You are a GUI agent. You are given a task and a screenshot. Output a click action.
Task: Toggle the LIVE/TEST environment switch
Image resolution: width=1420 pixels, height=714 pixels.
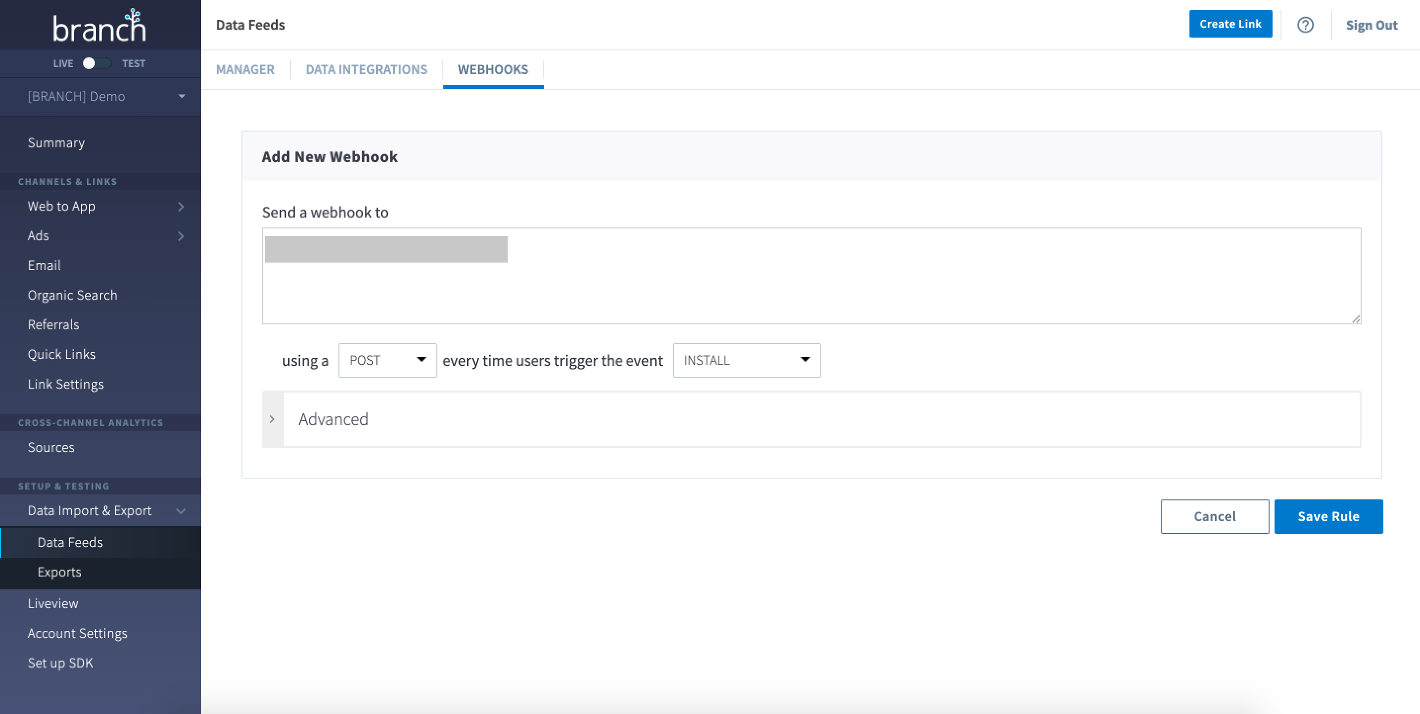click(96, 63)
